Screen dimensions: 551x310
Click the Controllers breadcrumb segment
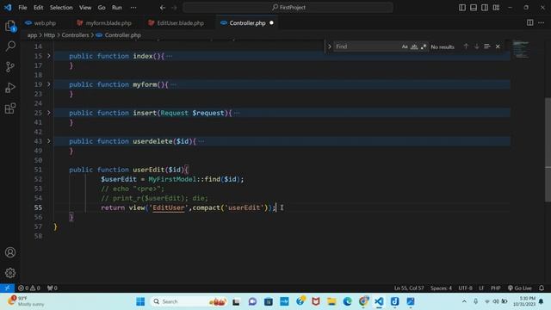pyautogui.click(x=75, y=35)
